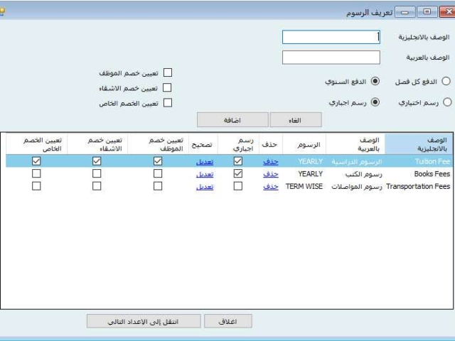Click the English description input field
The image size is (455, 341).
click(x=331, y=37)
